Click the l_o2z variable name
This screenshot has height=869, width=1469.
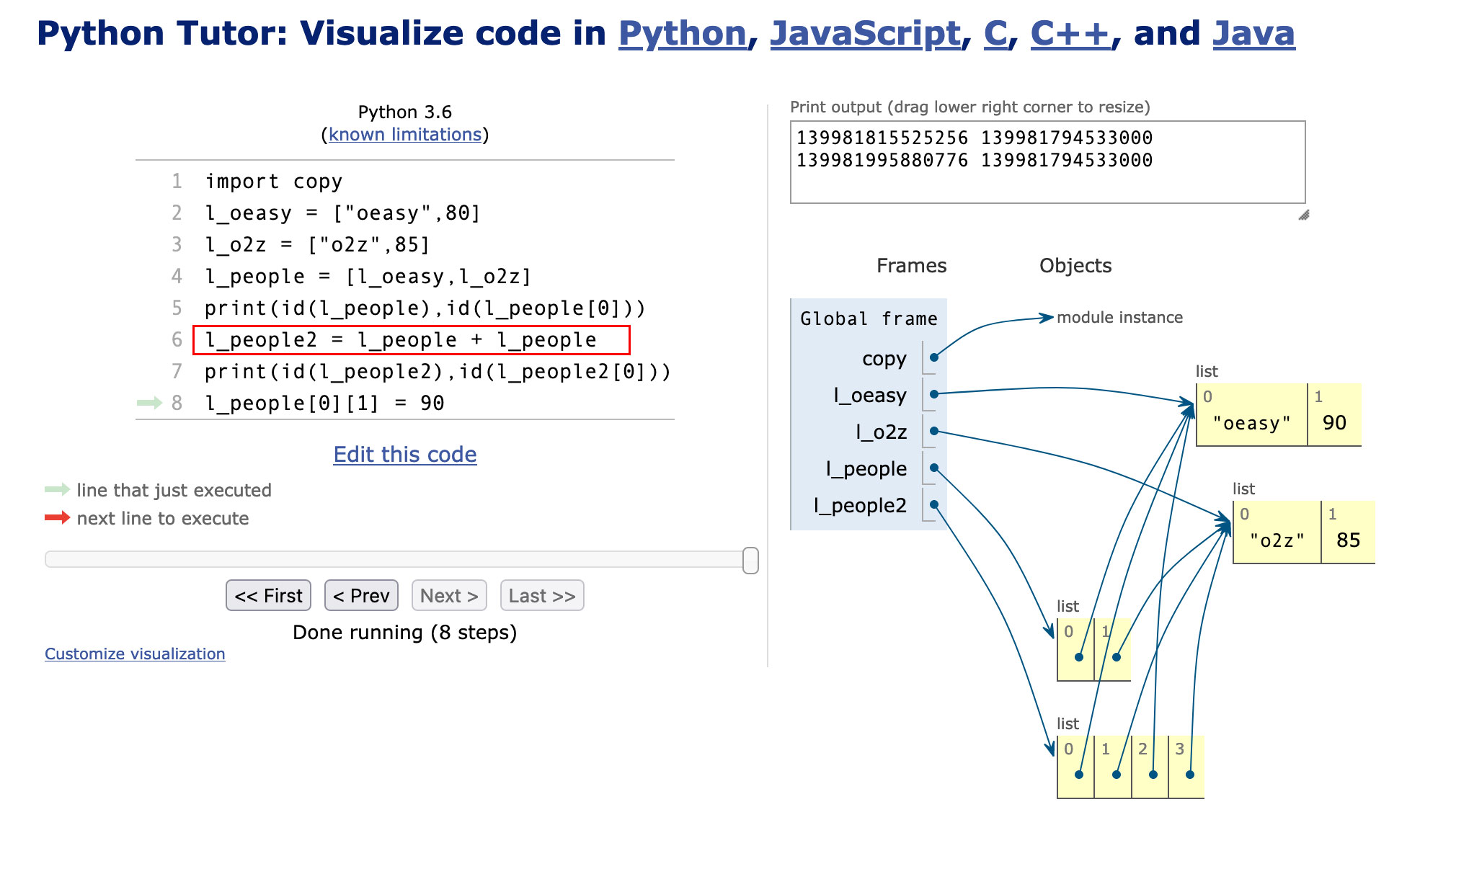[881, 432]
